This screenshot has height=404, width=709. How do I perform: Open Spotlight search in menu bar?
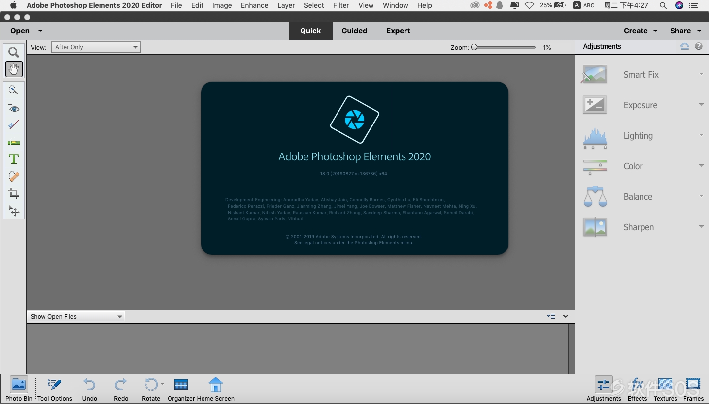663,5
